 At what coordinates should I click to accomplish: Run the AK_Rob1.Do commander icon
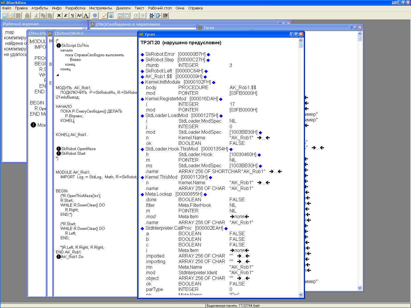[x=58, y=257]
